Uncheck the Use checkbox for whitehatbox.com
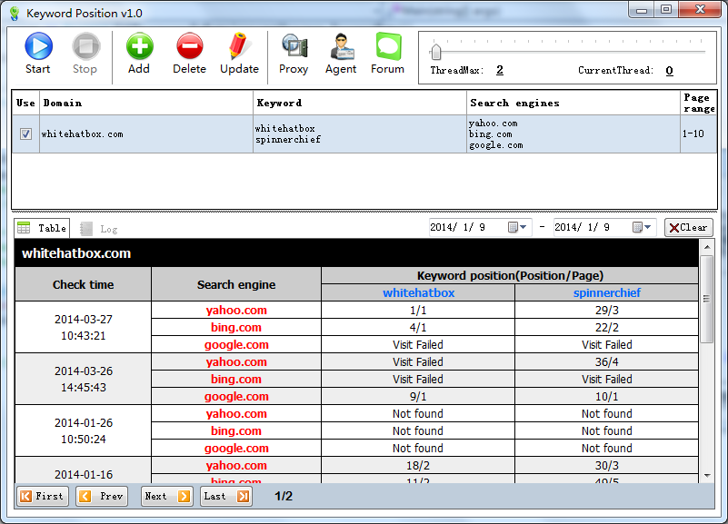 click(25, 133)
